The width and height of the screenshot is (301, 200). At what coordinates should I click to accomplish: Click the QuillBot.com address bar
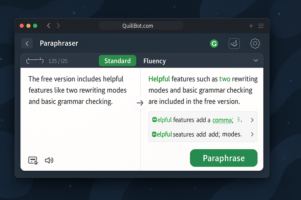[141, 26]
